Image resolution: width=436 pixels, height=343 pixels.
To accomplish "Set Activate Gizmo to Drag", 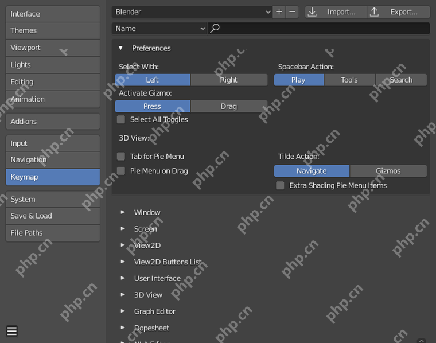I will 229,107.
